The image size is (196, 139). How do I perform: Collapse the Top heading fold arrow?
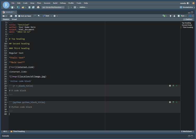(x=8, y=39)
